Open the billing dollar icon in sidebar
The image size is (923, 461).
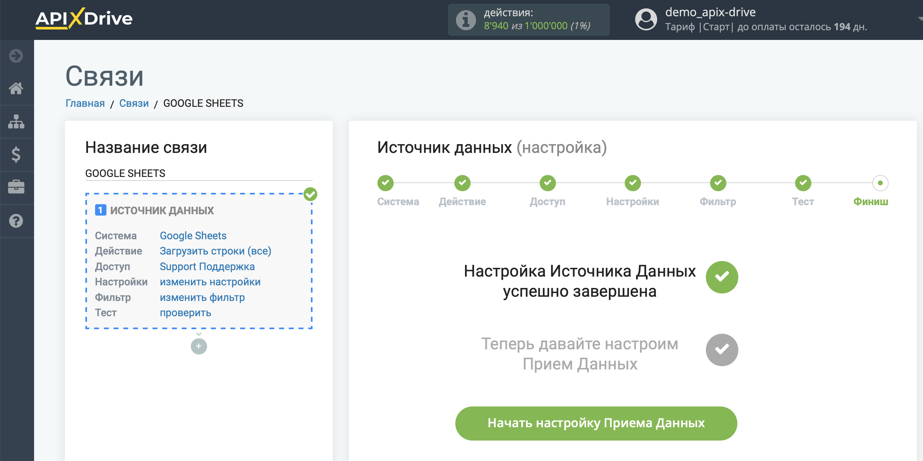coord(16,155)
